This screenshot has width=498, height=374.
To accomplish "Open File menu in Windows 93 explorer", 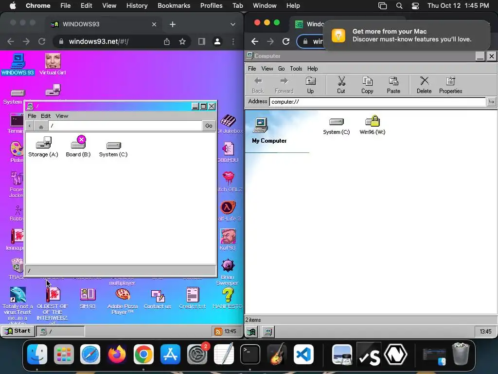I will point(32,116).
